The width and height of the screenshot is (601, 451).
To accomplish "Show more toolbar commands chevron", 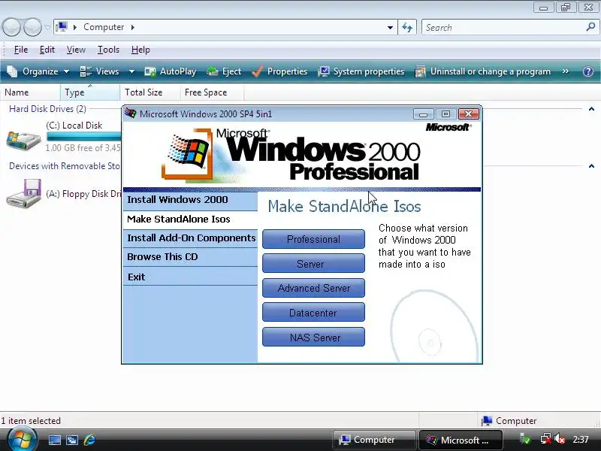I will click(566, 71).
